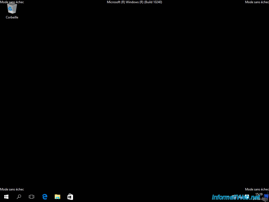Click the bottom-left 'Mode sans échec' text
Image resolution: width=269 pixels, height=202 pixels.
pyautogui.click(x=12, y=189)
